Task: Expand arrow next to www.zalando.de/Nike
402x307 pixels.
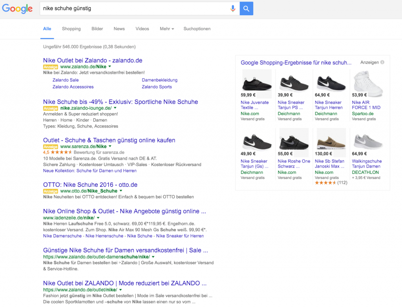Action: (110, 66)
